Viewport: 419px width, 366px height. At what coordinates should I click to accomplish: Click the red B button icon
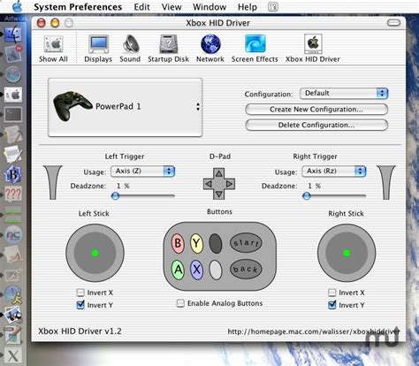(178, 243)
